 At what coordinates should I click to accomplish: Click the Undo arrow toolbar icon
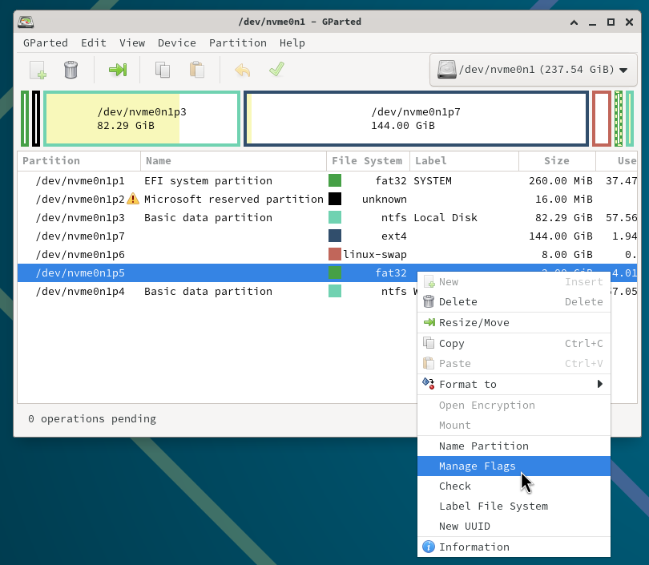(x=241, y=70)
